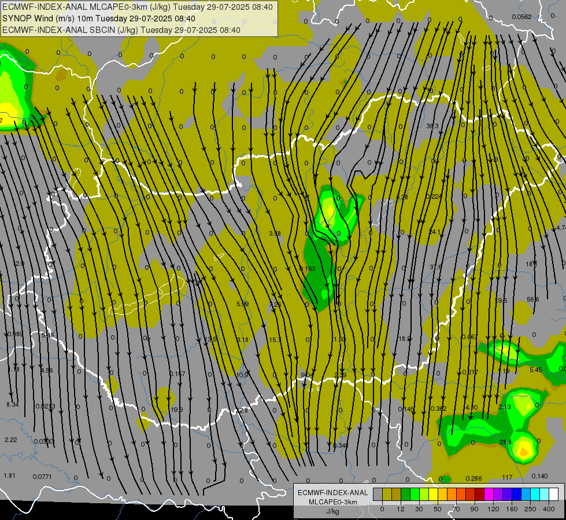The width and height of the screenshot is (566, 520).
Task: Click legend tick label 160
Action: [x=512, y=509]
